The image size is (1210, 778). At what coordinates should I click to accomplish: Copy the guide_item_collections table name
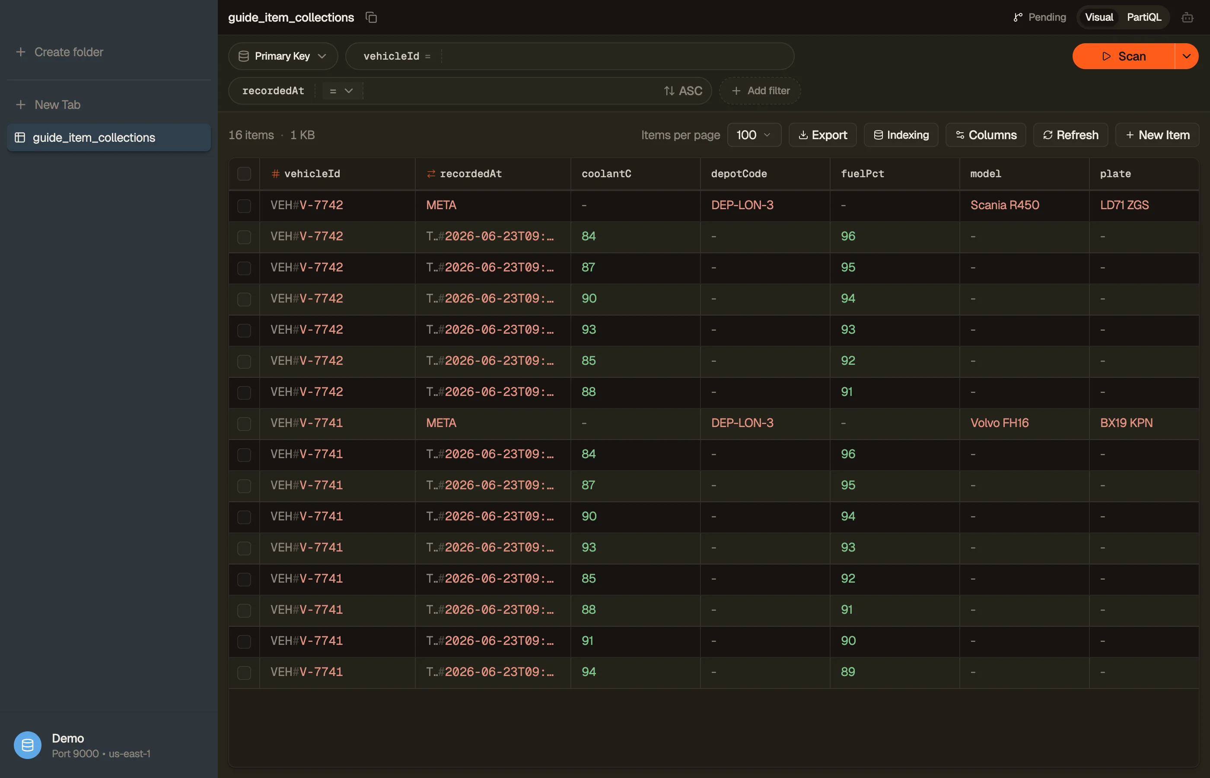tap(371, 18)
